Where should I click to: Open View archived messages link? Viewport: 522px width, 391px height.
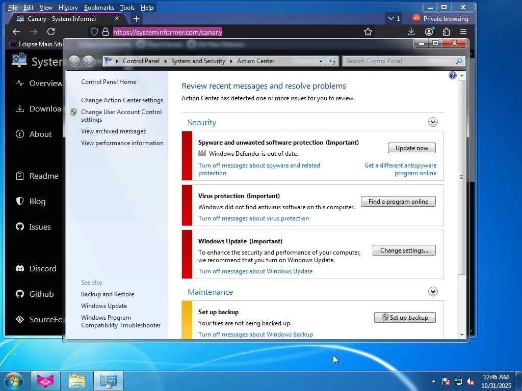113,131
